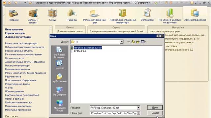Open Версионируемые объекты
The image size is (211, 118).
point(19,51)
